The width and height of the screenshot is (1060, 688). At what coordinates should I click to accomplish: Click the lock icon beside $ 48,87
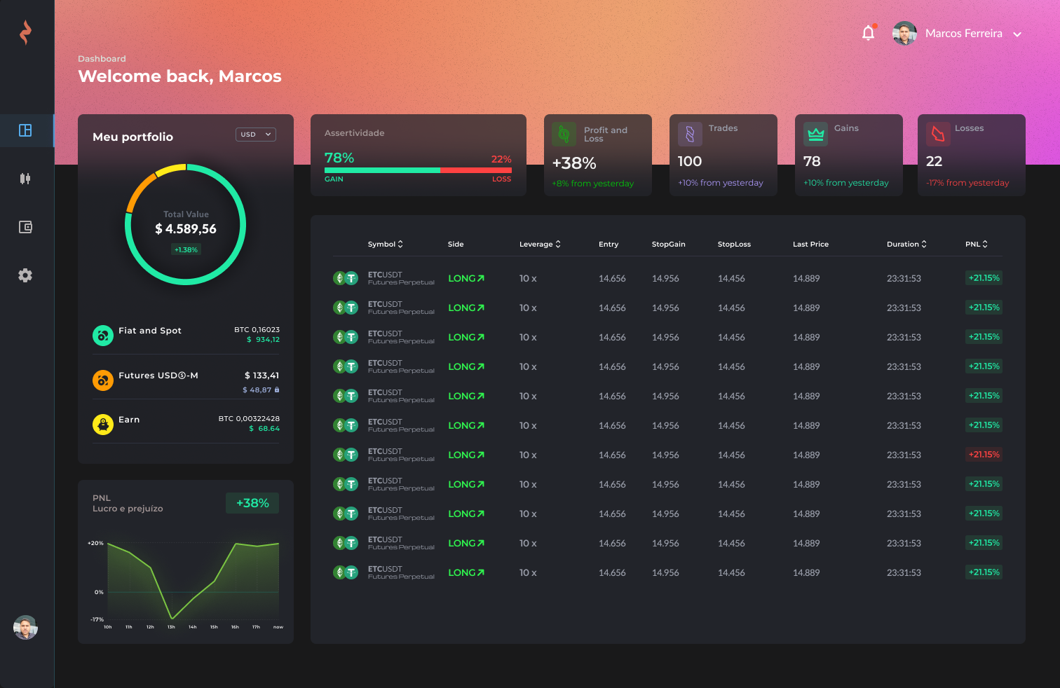coord(277,390)
